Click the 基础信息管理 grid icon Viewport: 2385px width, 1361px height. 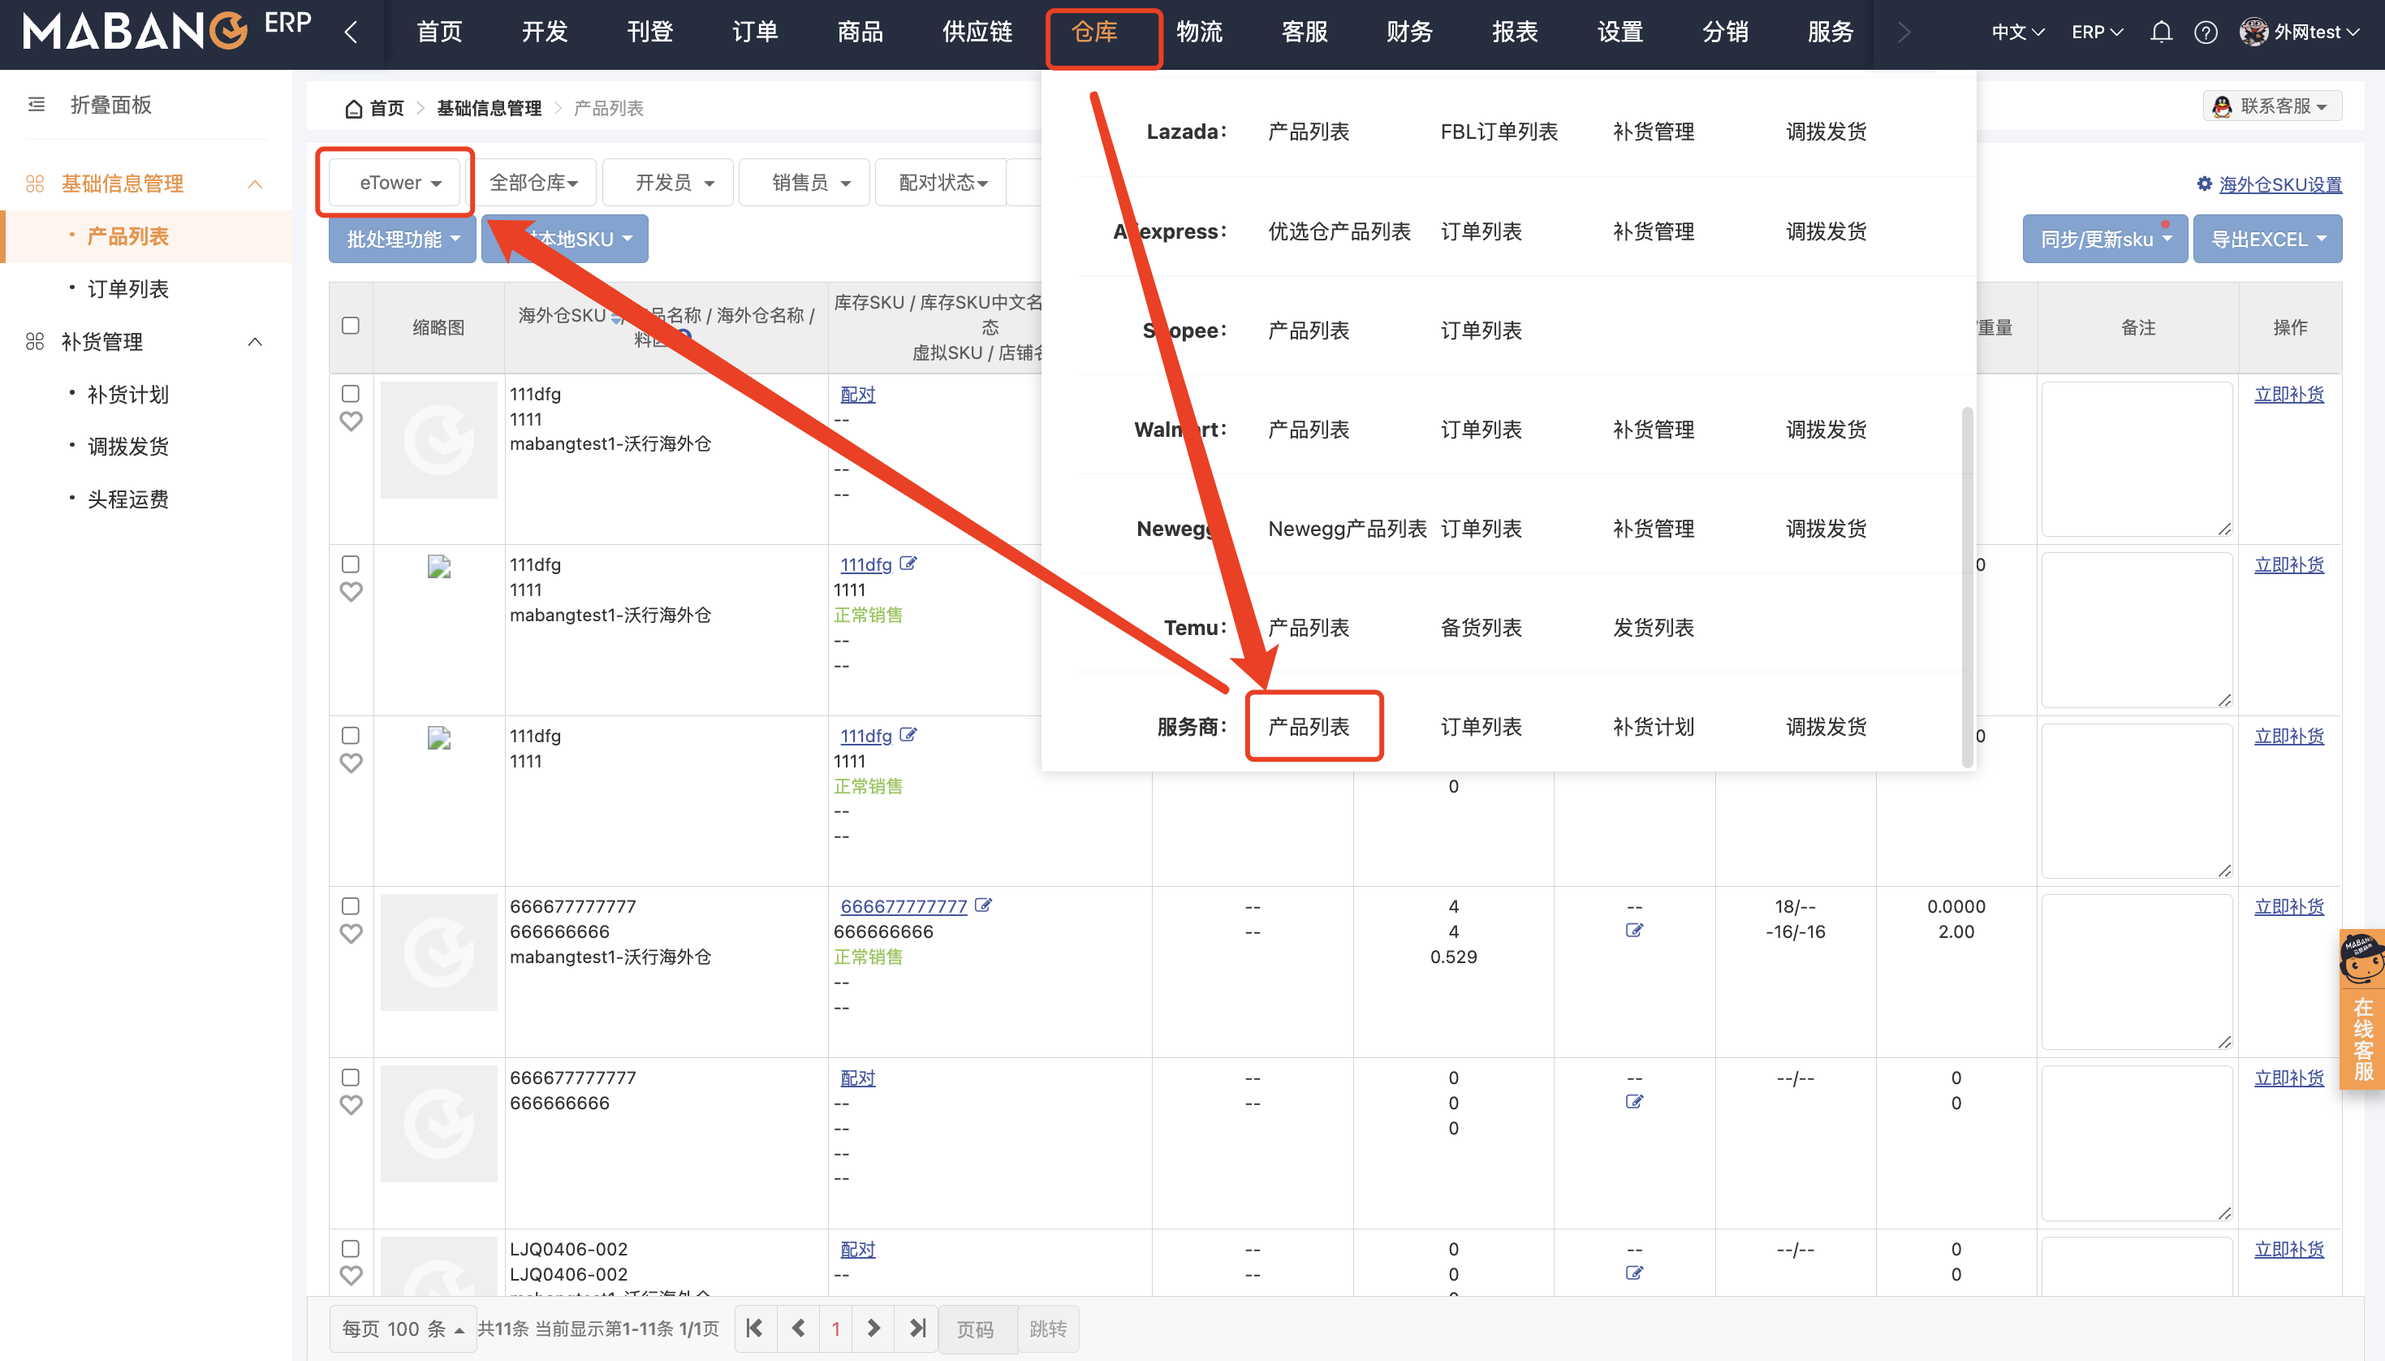tap(36, 184)
